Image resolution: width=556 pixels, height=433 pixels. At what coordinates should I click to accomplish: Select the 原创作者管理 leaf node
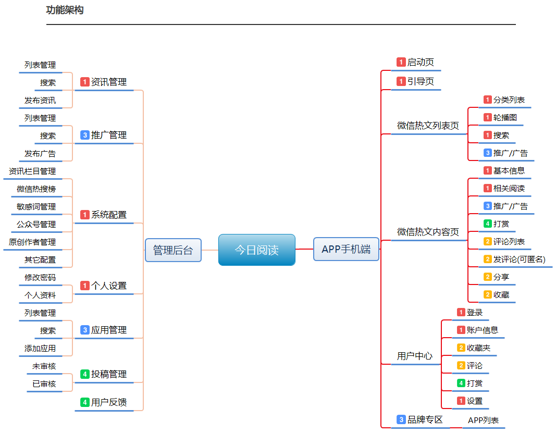32,242
